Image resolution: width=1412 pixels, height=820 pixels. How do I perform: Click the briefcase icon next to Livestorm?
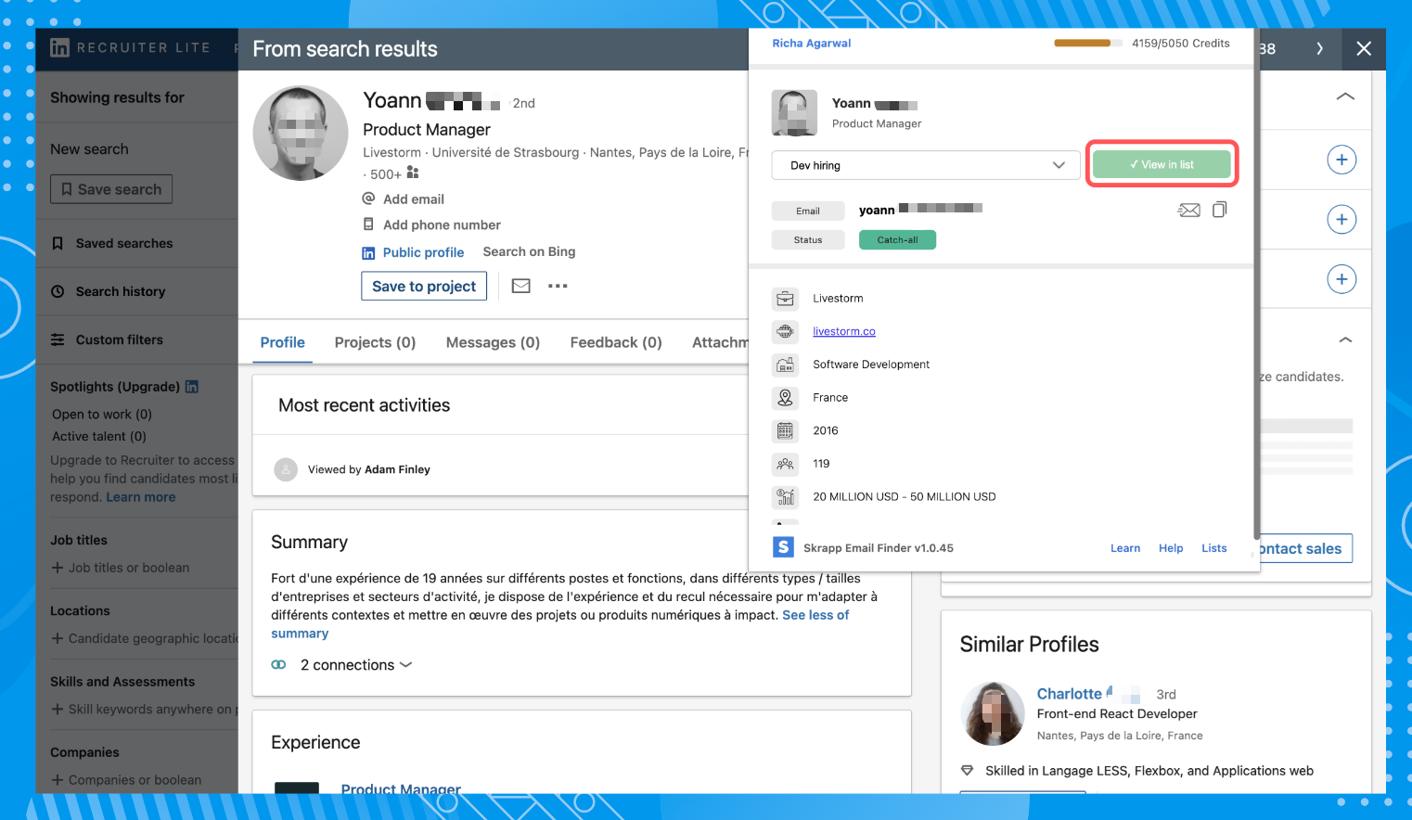785,299
